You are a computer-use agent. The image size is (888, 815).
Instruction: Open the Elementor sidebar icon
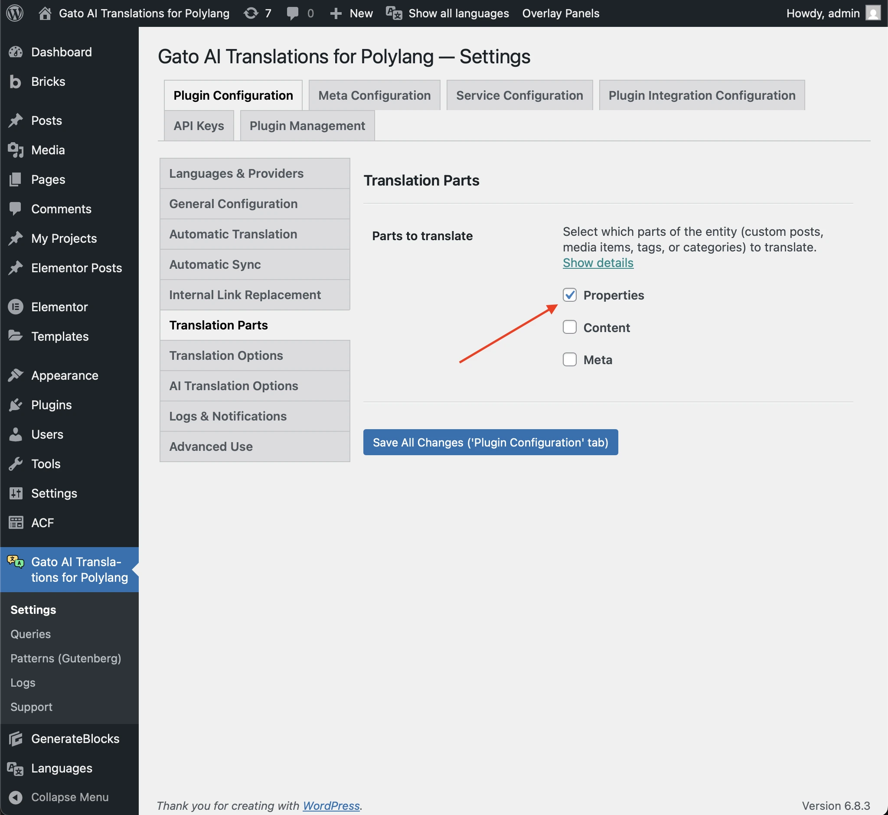pyautogui.click(x=16, y=307)
